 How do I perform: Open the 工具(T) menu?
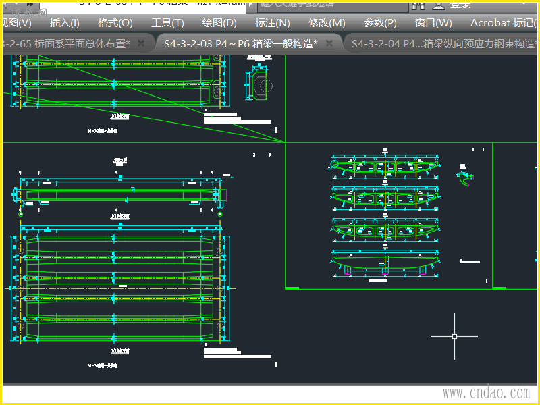click(167, 23)
